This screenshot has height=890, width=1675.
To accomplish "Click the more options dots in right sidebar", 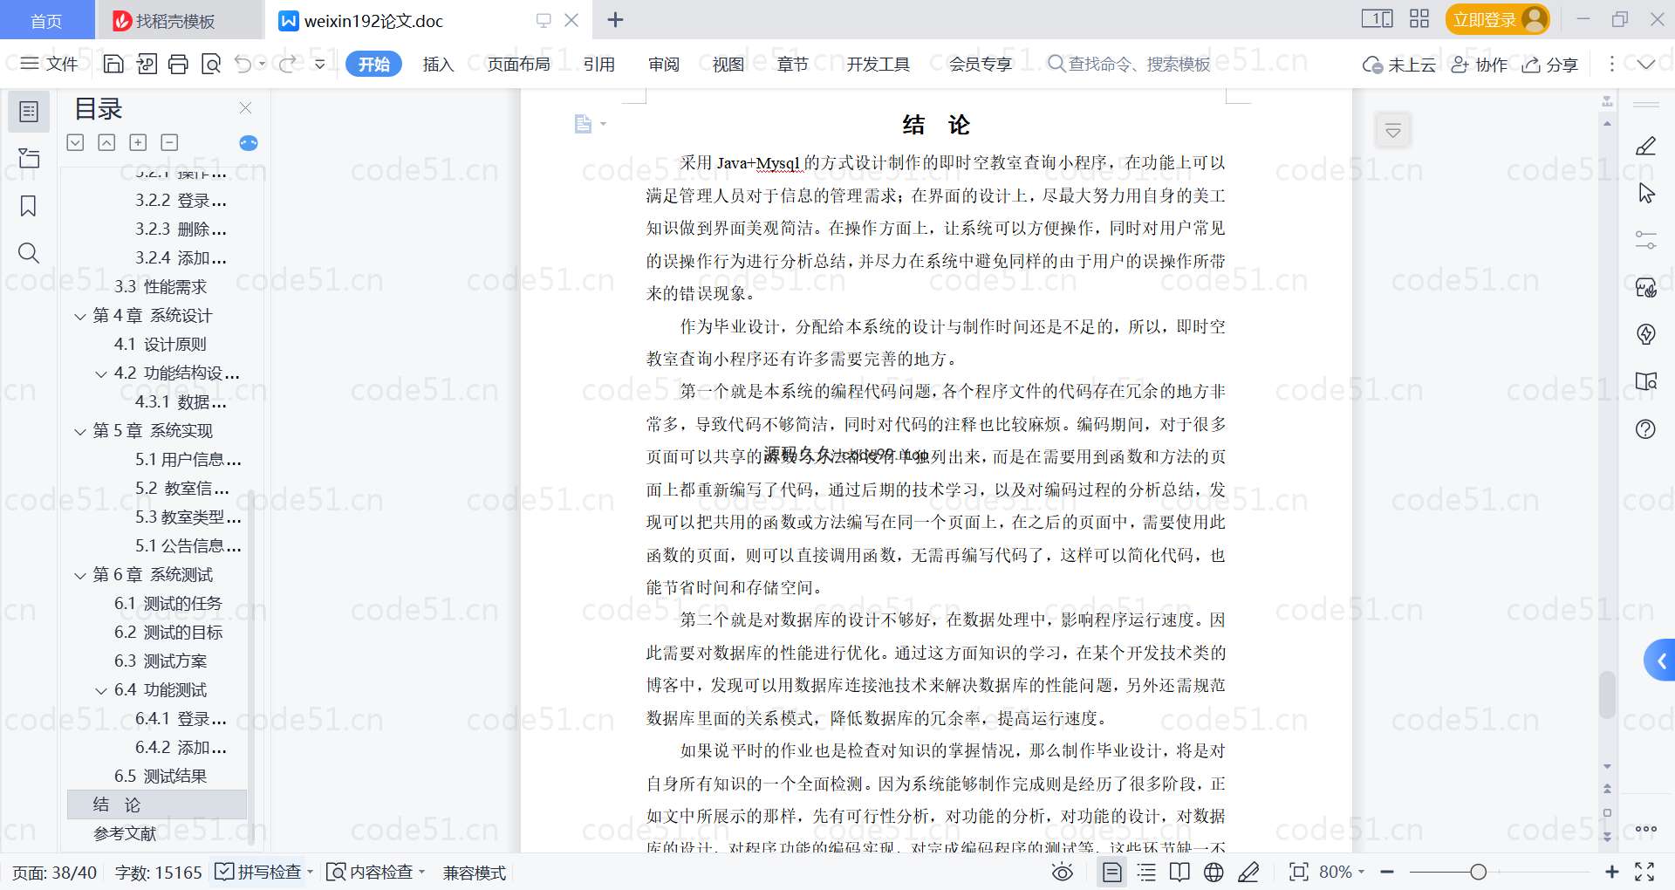I will (1646, 829).
